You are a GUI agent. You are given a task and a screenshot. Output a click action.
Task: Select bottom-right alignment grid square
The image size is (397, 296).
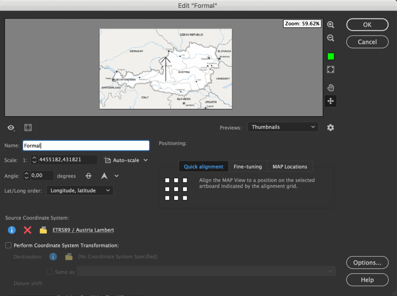(x=185, y=198)
